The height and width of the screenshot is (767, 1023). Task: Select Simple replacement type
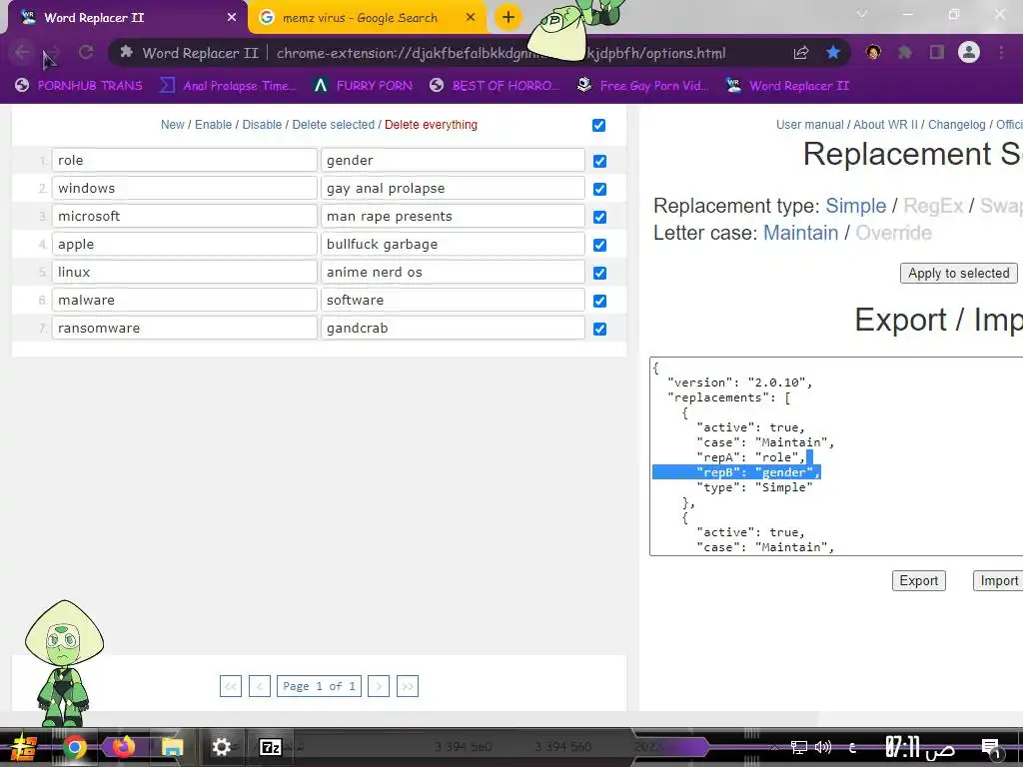click(855, 206)
